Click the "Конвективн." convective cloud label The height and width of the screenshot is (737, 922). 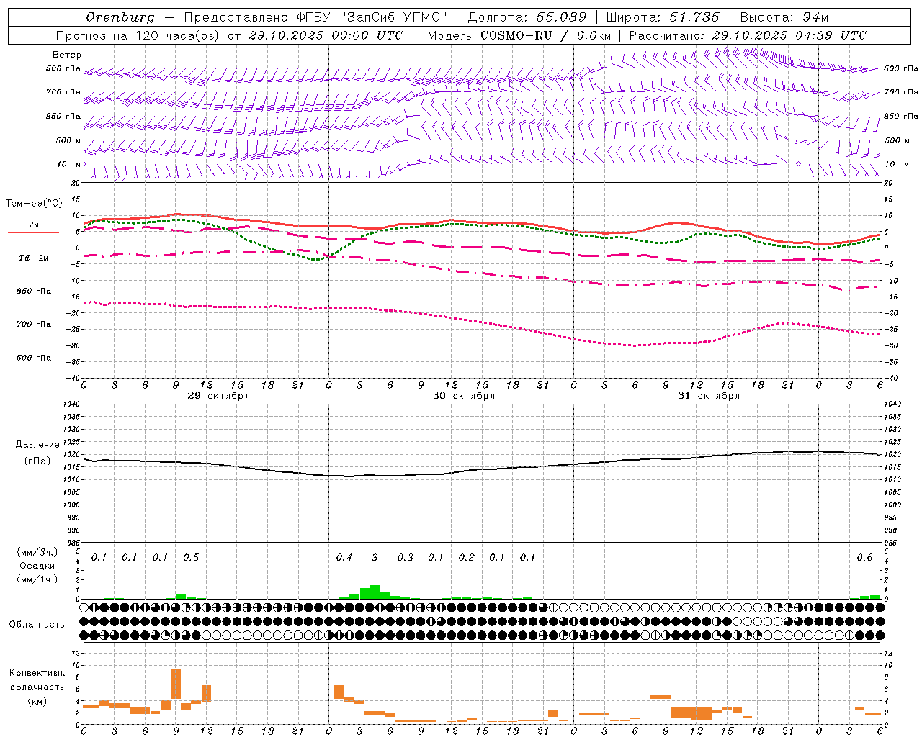[x=37, y=673]
